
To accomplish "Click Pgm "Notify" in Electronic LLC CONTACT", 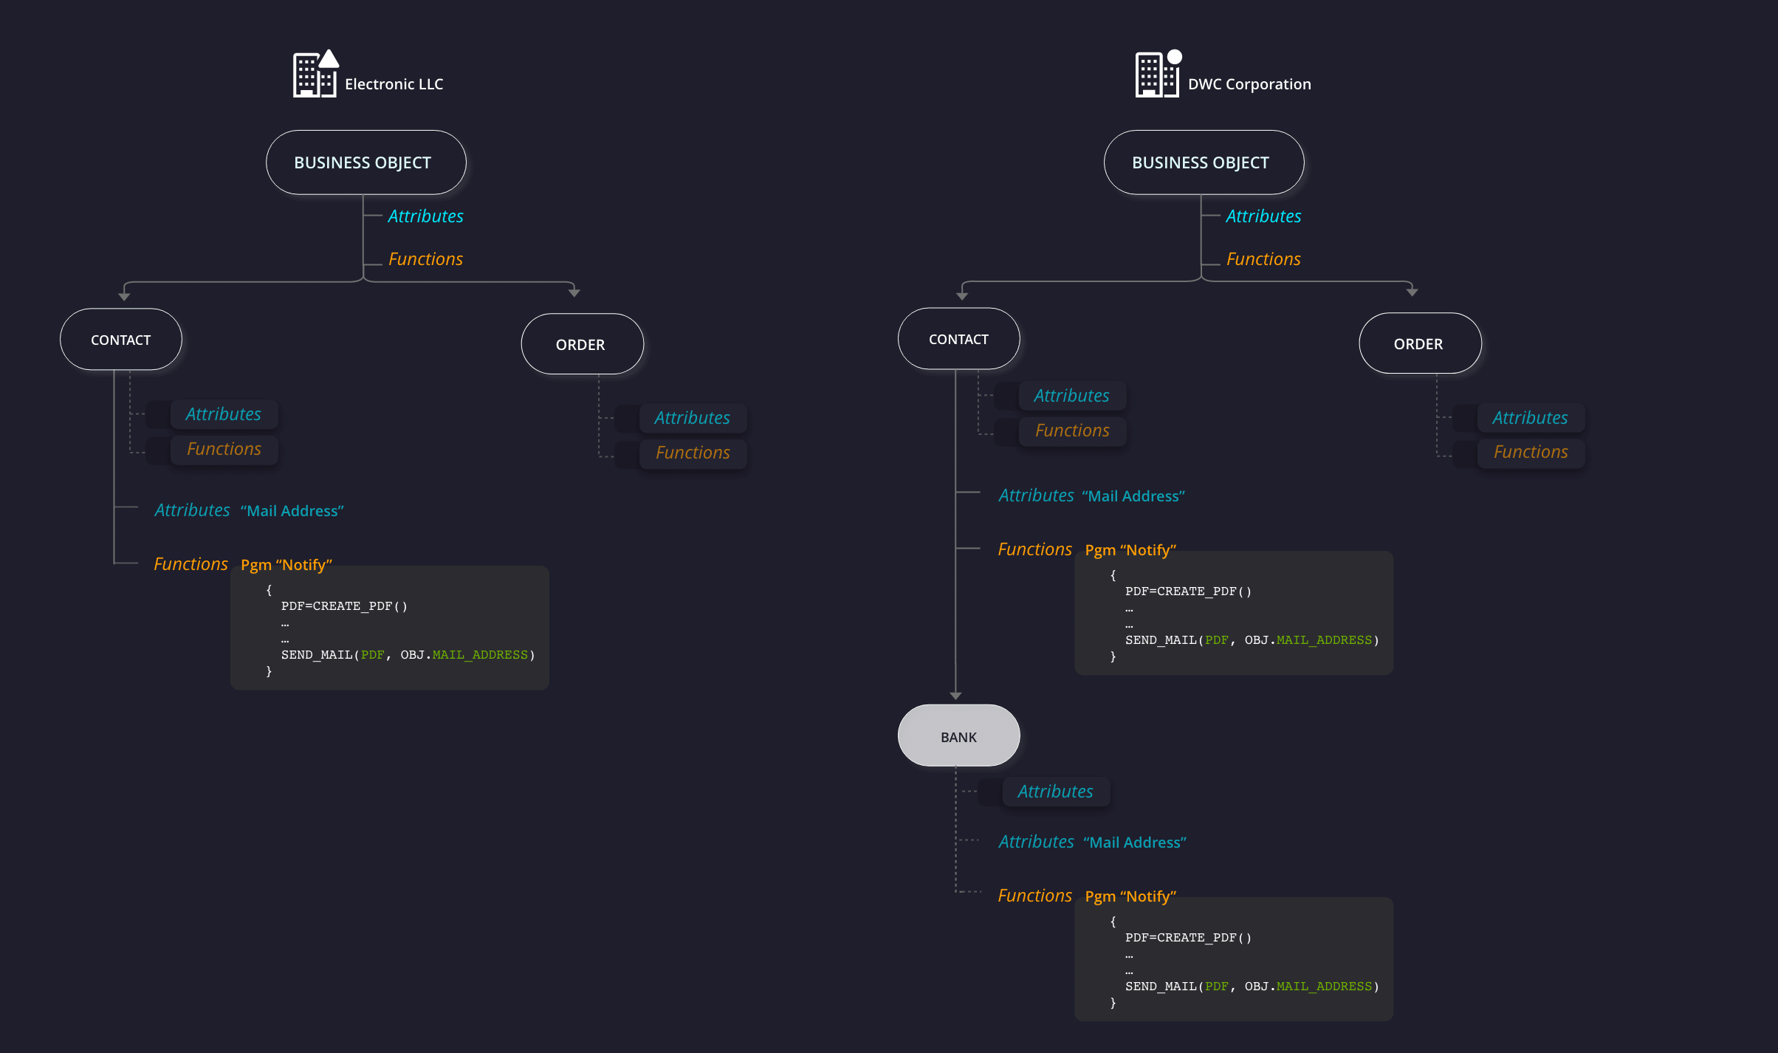I will point(286,565).
